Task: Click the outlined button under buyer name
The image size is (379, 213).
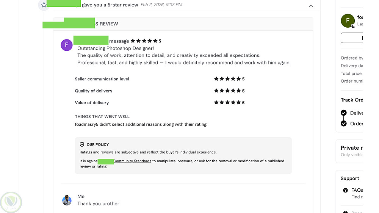Action: pyautogui.click(x=352, y=38)
